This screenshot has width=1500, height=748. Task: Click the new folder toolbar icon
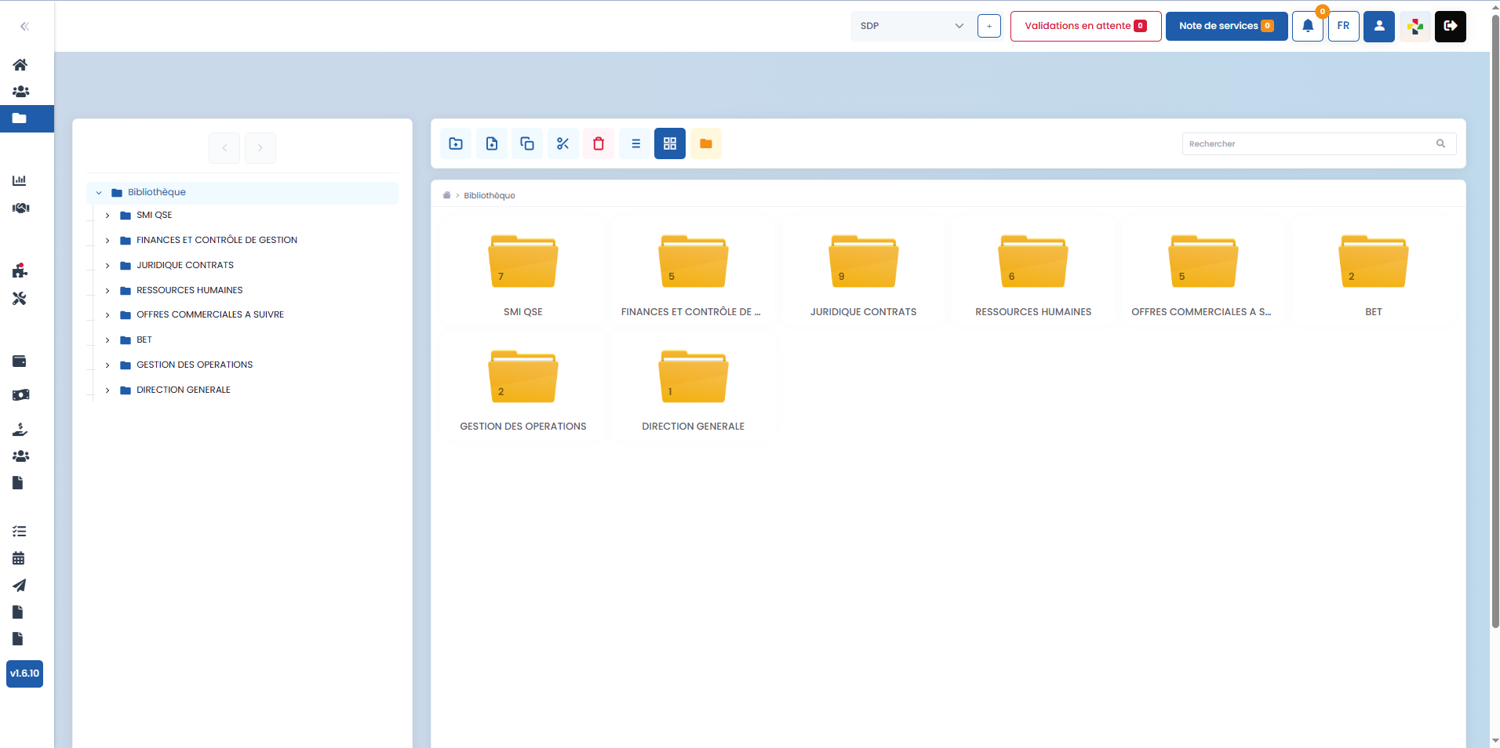pyautogui.click(x=456, y=143)
